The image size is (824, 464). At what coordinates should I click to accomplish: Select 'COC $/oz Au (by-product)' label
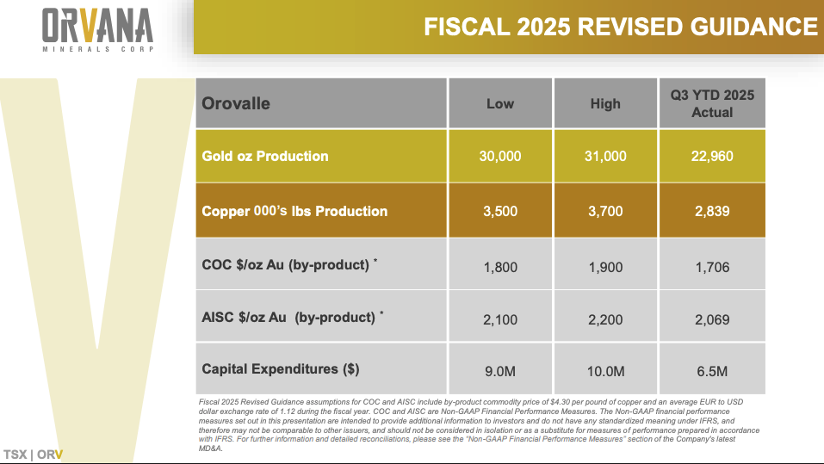click(289, 264)
